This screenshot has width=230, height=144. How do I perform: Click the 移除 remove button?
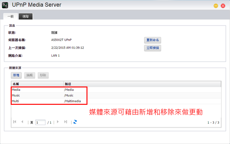43,75
